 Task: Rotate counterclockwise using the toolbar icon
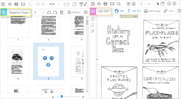click(49, 12)
